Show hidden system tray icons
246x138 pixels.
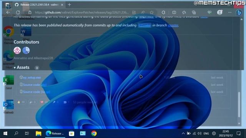[183, 133]
